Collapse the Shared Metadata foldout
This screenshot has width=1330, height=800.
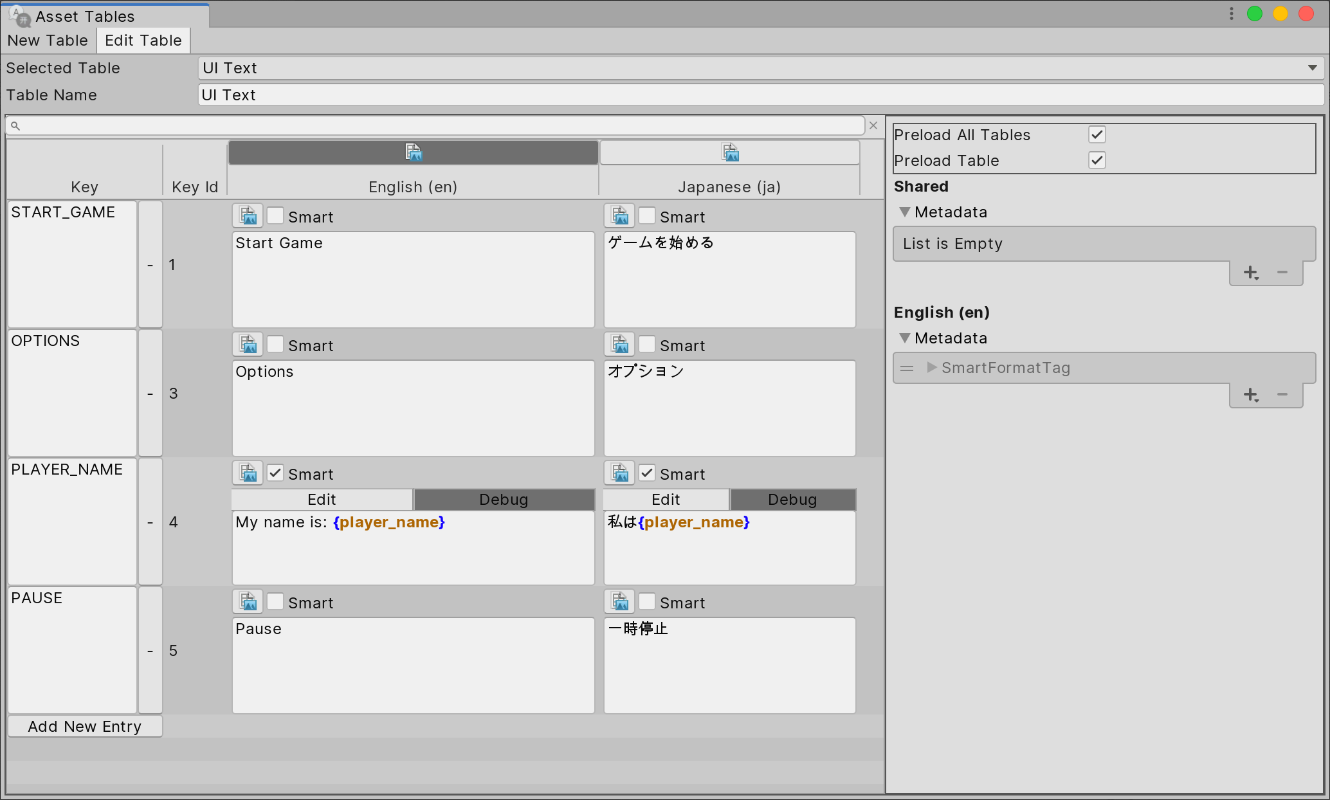pos(904,212)
